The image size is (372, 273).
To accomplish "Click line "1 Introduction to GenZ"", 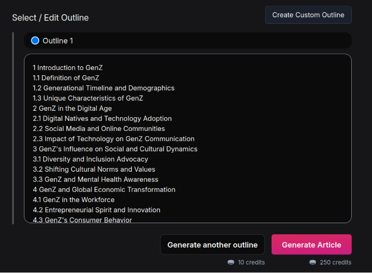I will point(67,68).
